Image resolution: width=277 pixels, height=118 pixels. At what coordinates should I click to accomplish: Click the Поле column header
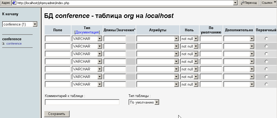58,30
